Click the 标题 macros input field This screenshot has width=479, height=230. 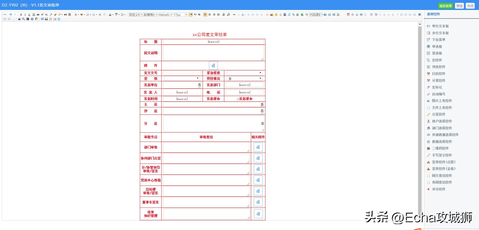point(214,42)
